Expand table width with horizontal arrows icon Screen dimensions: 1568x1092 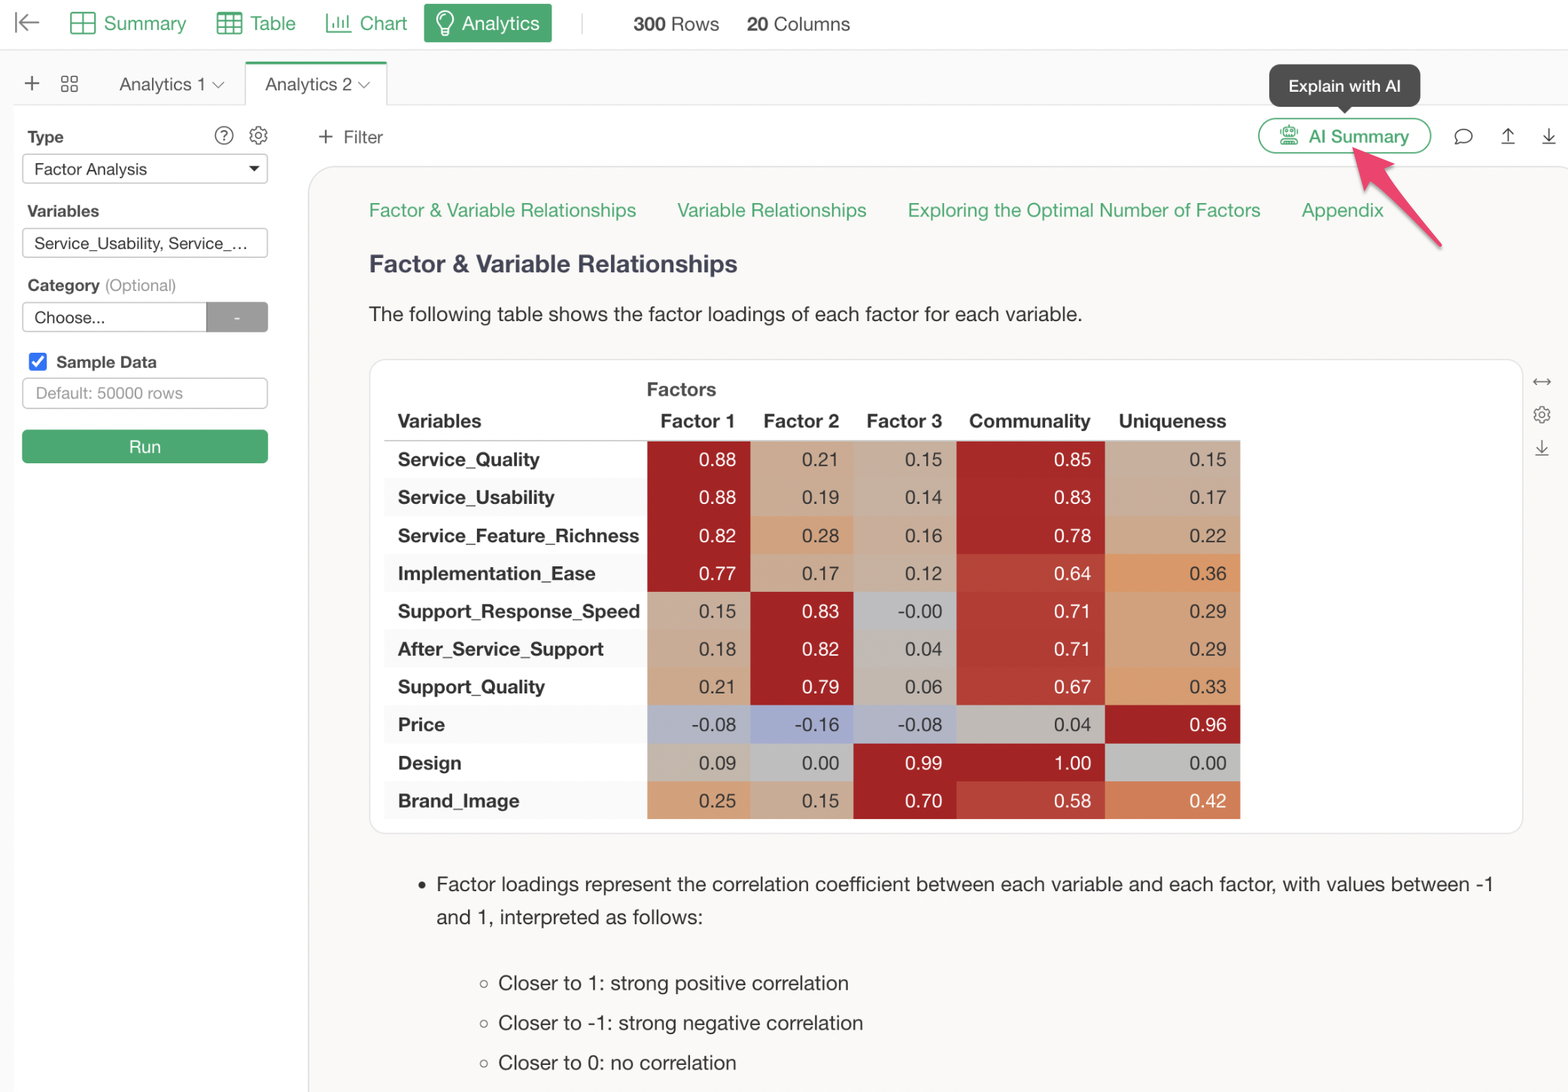tap(1542, 382)
